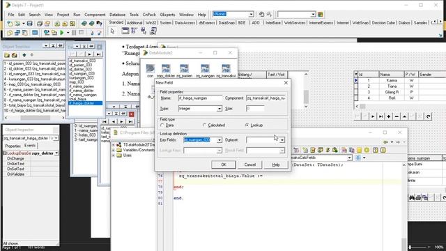Click the Last record button in DBNavigator
Viewport: 446px width, 251px height.
tap(380, 116)
